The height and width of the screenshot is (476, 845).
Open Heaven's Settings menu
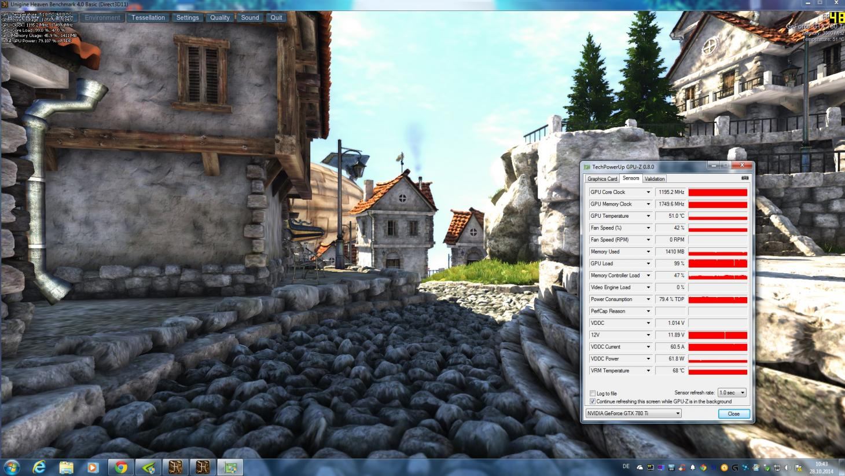(x=188, y=17)
